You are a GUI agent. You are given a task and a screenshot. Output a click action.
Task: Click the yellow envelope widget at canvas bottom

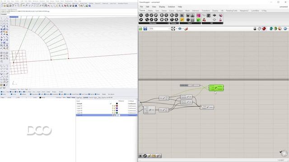(x=154, y=156)
